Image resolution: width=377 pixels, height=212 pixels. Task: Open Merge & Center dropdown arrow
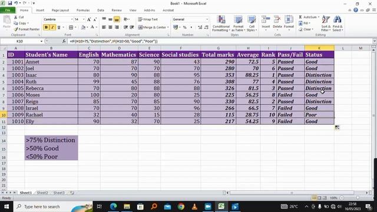coord(168,28)
